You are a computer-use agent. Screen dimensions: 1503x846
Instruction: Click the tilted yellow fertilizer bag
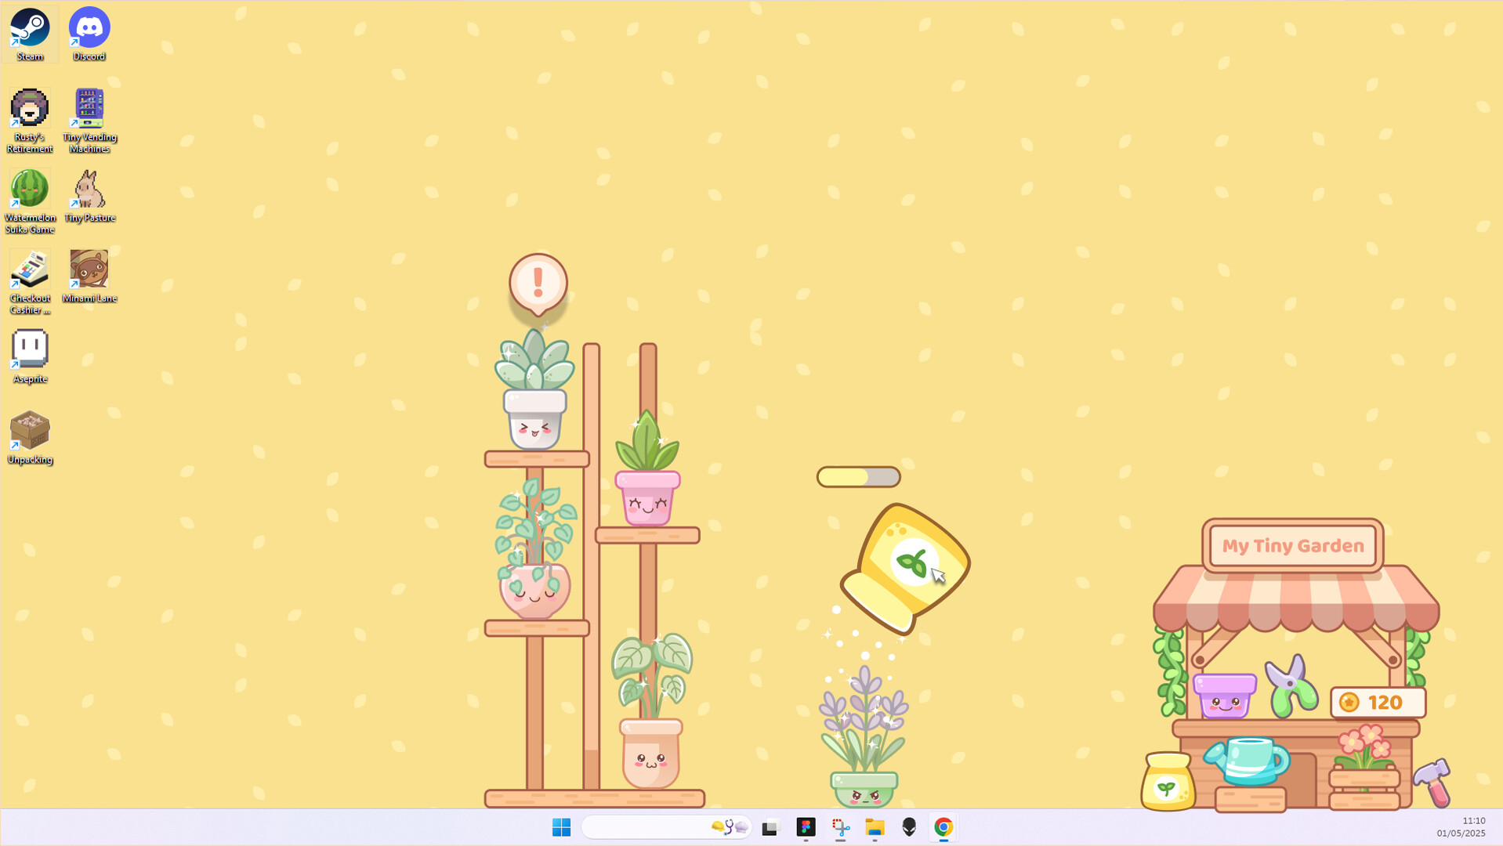[x=906, y=569]
